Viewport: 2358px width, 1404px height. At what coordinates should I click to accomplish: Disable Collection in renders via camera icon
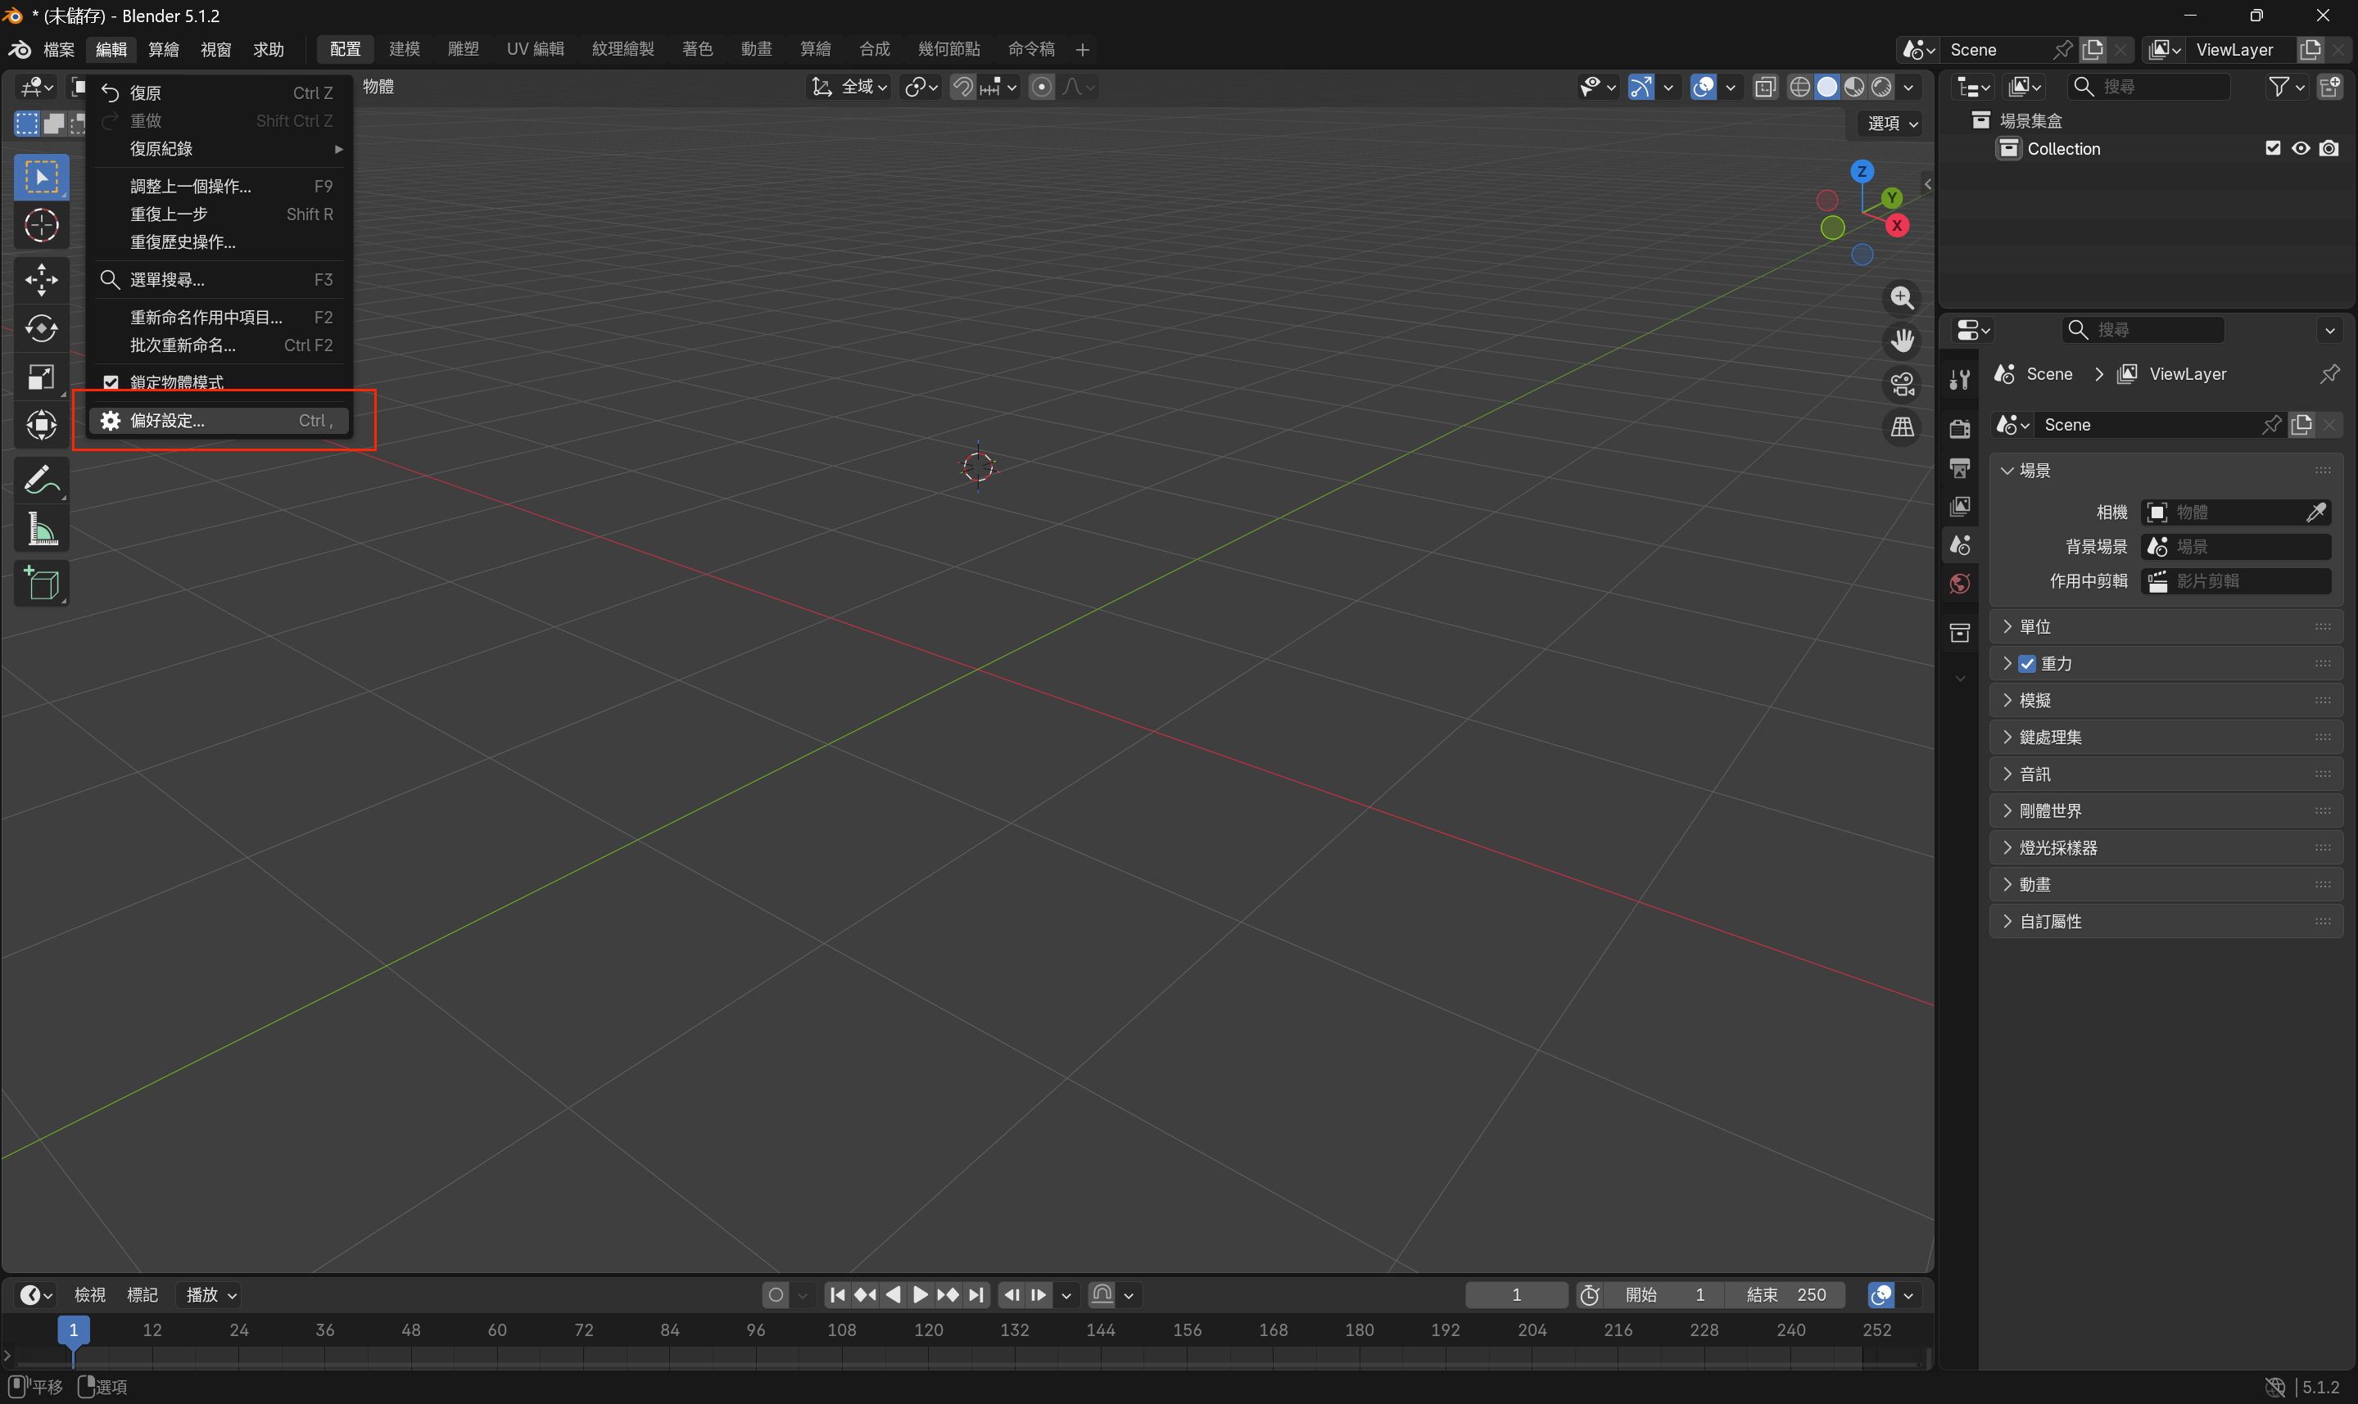coord(2329,148)
